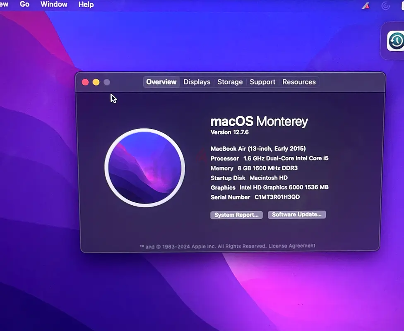The height and width of the screenshot is (331, 404).
Task: Open the License Agreement link
Action: coord(292,246)
